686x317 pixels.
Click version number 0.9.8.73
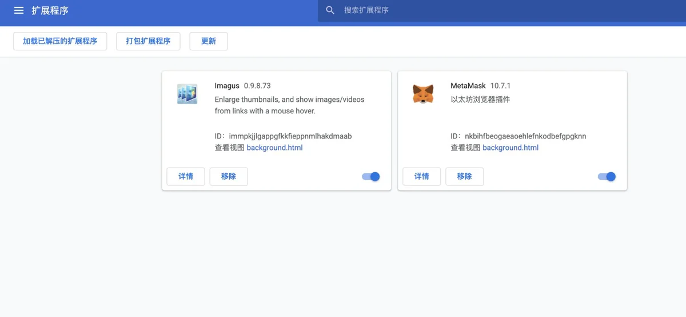[x=257, y=86]
